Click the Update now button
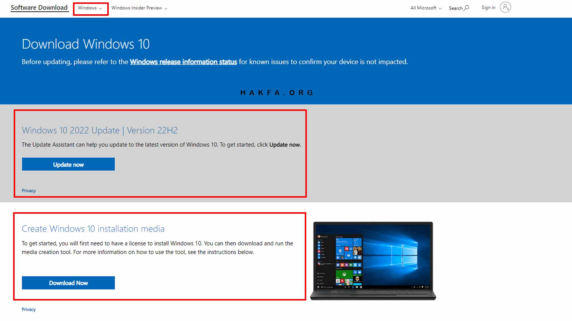Viewport: 572px width, 321px height. click(68, 164)
